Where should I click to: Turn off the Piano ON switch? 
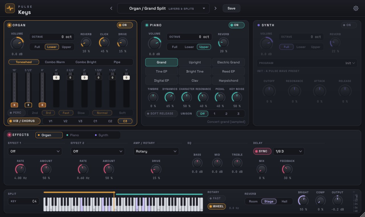pyautogui.click(x=237, y=25)
